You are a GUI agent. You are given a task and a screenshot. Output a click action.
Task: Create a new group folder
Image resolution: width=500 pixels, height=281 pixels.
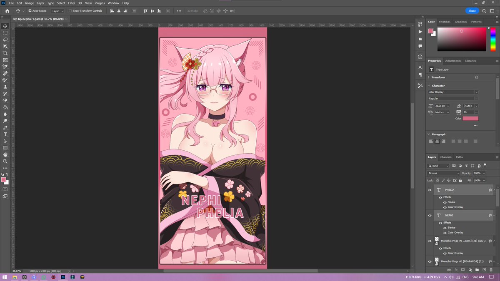pos(477,270)
